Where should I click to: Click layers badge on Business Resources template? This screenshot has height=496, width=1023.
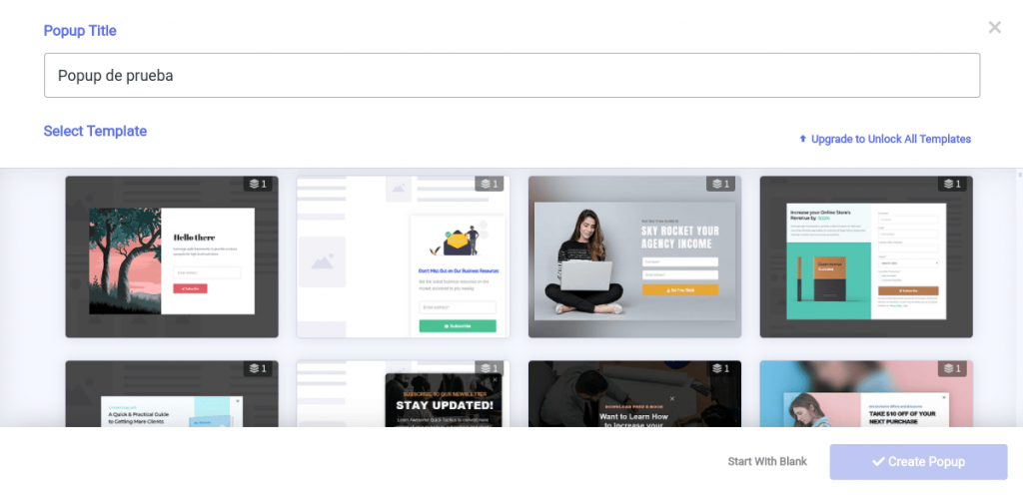(490, 184)
